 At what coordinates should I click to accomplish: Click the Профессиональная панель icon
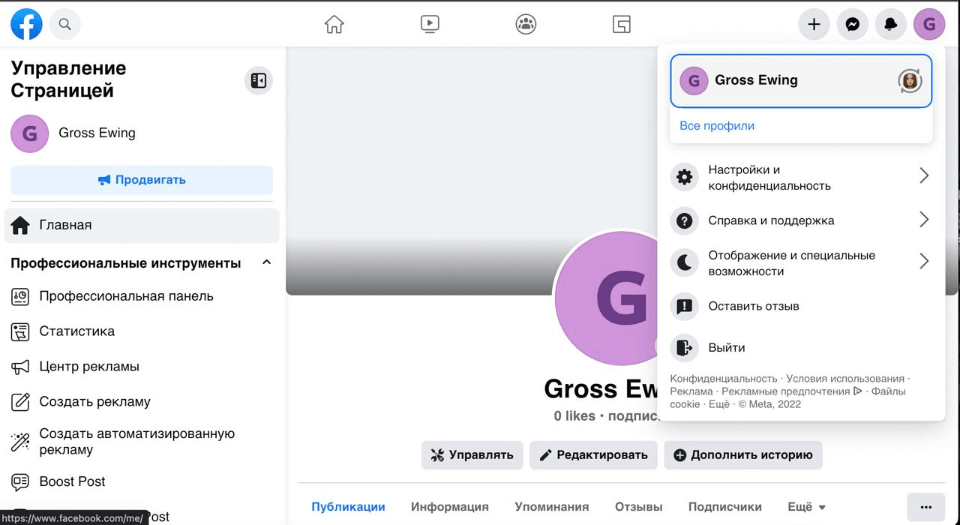[20, 296]
